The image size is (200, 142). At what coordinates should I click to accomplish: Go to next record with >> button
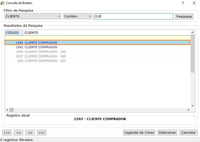(x=30, y=132)
